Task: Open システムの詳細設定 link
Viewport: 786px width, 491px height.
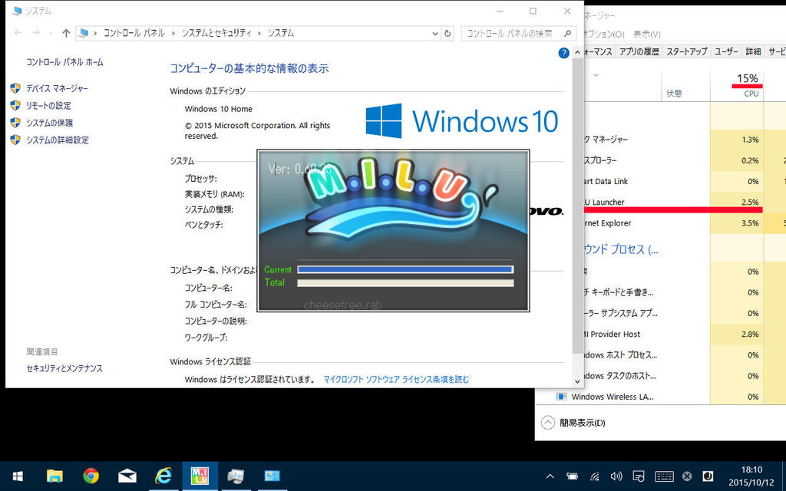Action: 57,140
